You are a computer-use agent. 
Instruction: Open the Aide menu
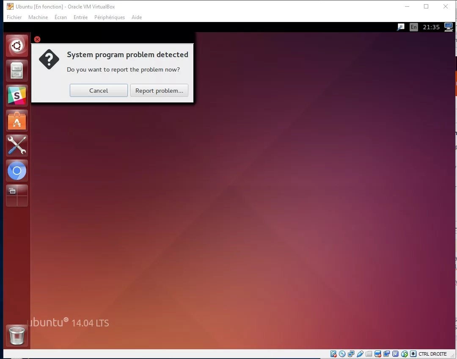coord(137,17)
